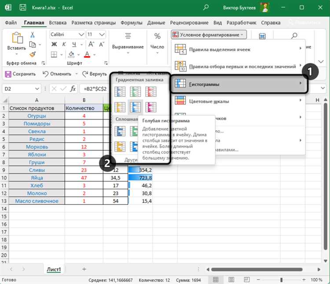
Task: Click the Cut scissors icon
Action: point(33,35)
